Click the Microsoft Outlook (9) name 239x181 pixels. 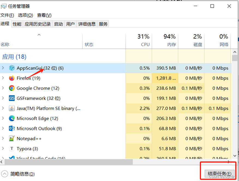[x=39, y=129]
